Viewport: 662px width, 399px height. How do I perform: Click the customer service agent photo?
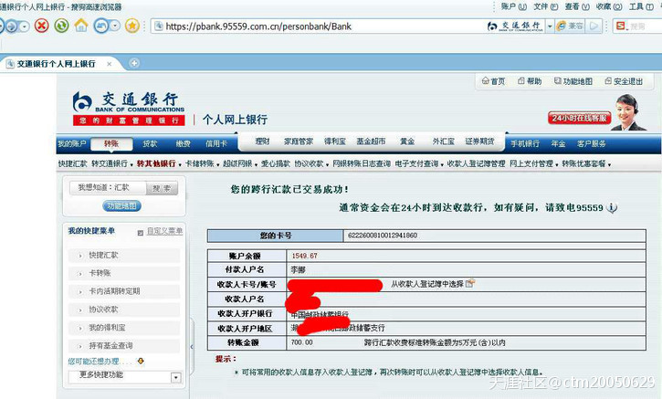627,112
